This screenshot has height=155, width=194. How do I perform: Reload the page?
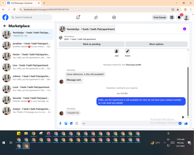(x=14, y=9)
